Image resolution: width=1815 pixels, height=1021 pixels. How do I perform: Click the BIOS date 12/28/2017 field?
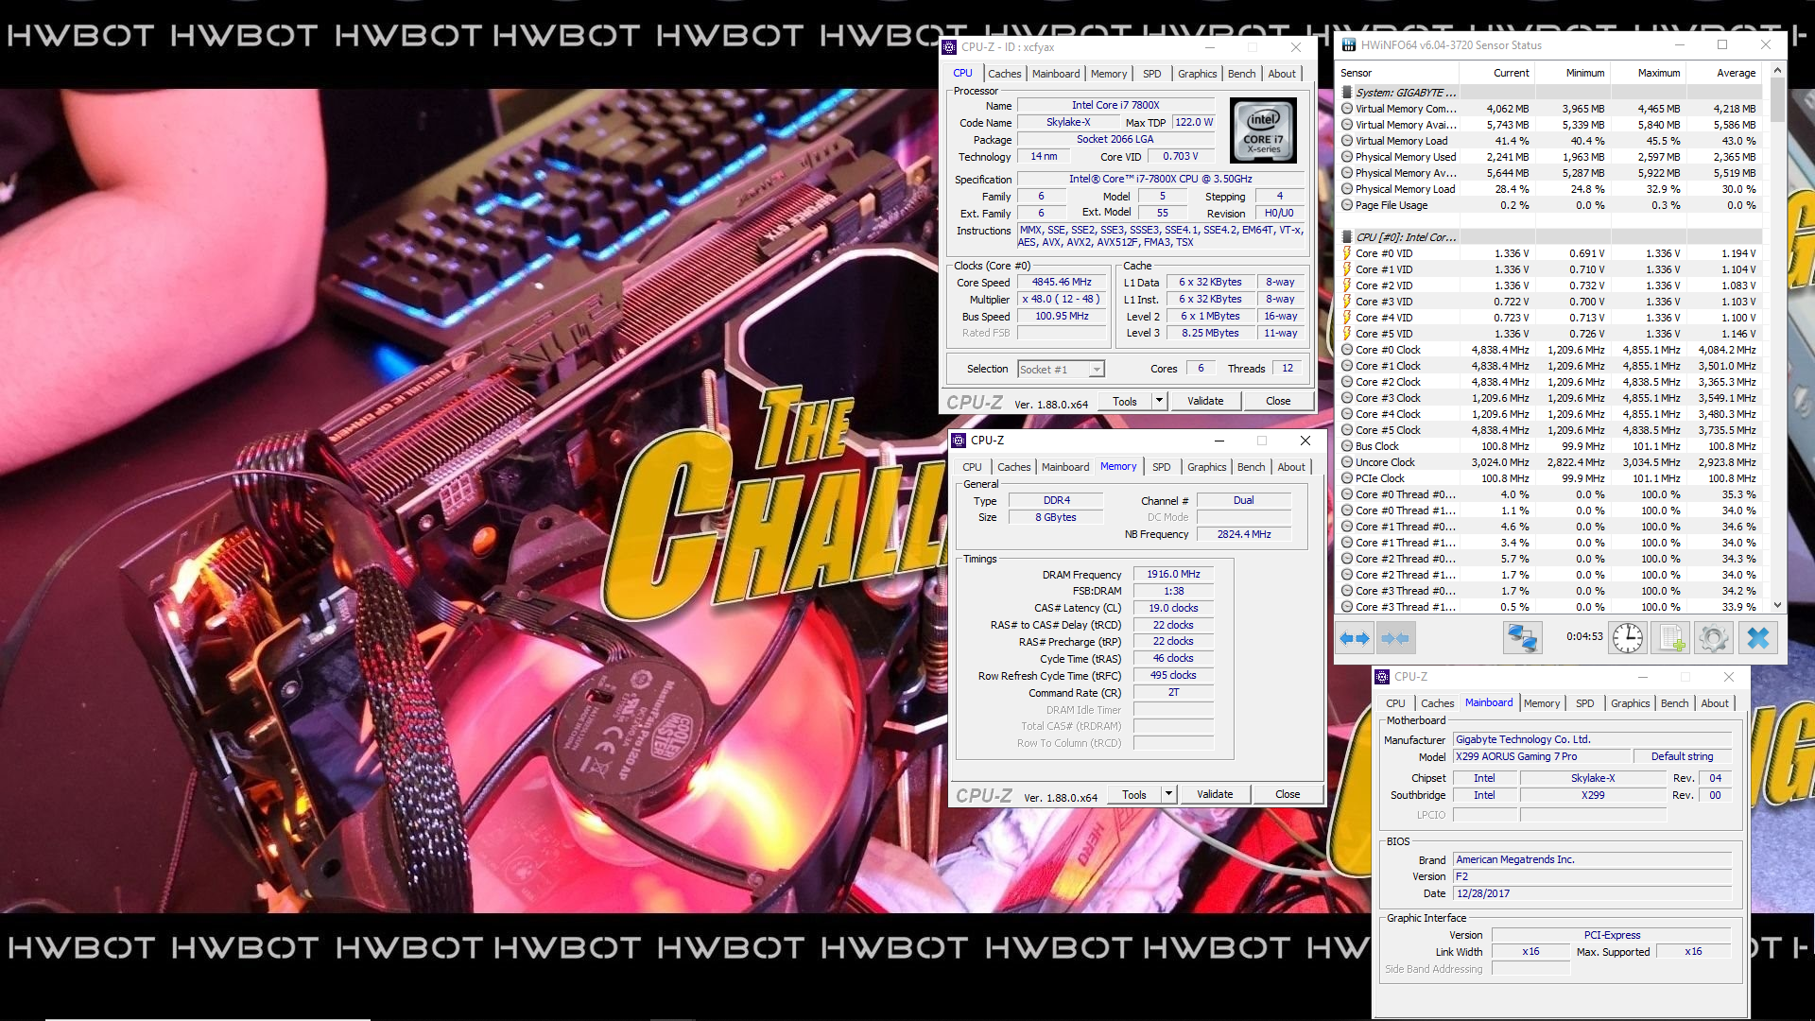pyautogui.click(x=1592, y=893)
